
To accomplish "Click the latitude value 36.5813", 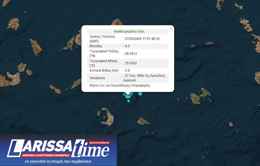I will tap(131, 54).
